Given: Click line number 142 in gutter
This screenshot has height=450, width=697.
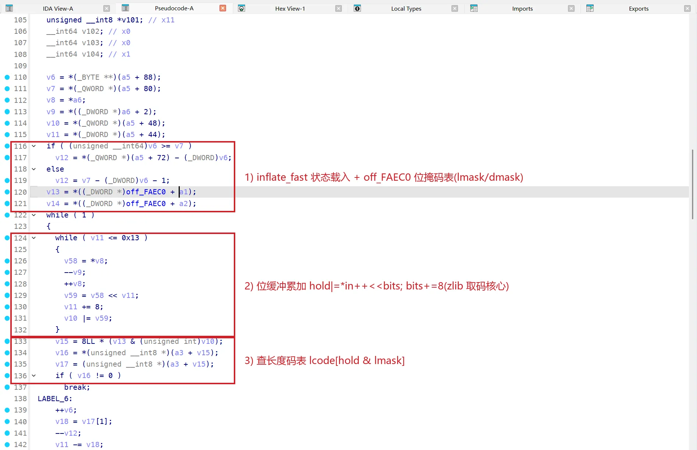Looking at the screenshot, I should tap(20, 444).
